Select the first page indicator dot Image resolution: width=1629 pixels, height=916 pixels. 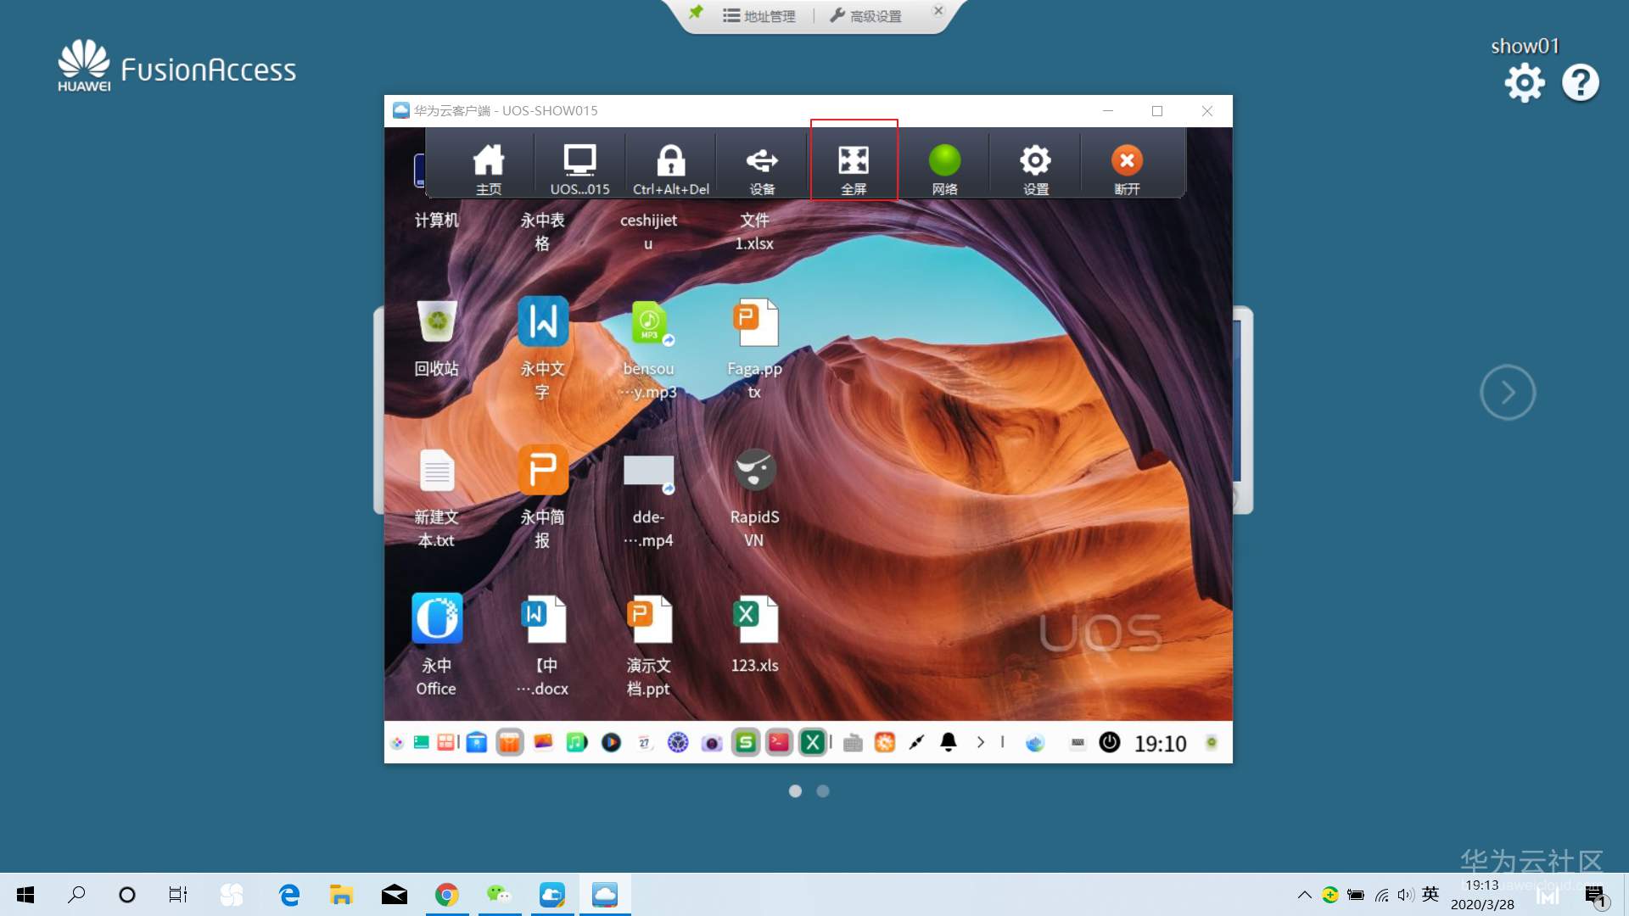point(795,790)
